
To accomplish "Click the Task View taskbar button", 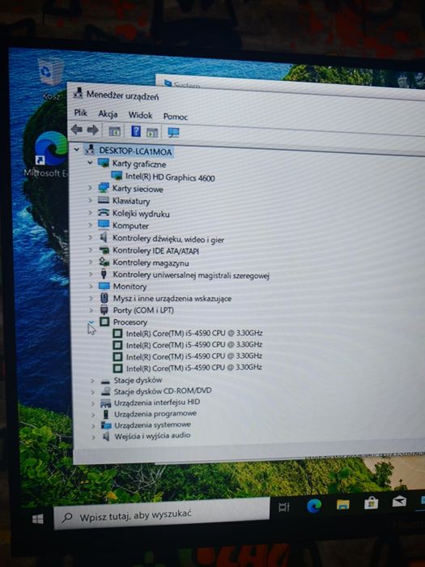I will pos(284,507).
